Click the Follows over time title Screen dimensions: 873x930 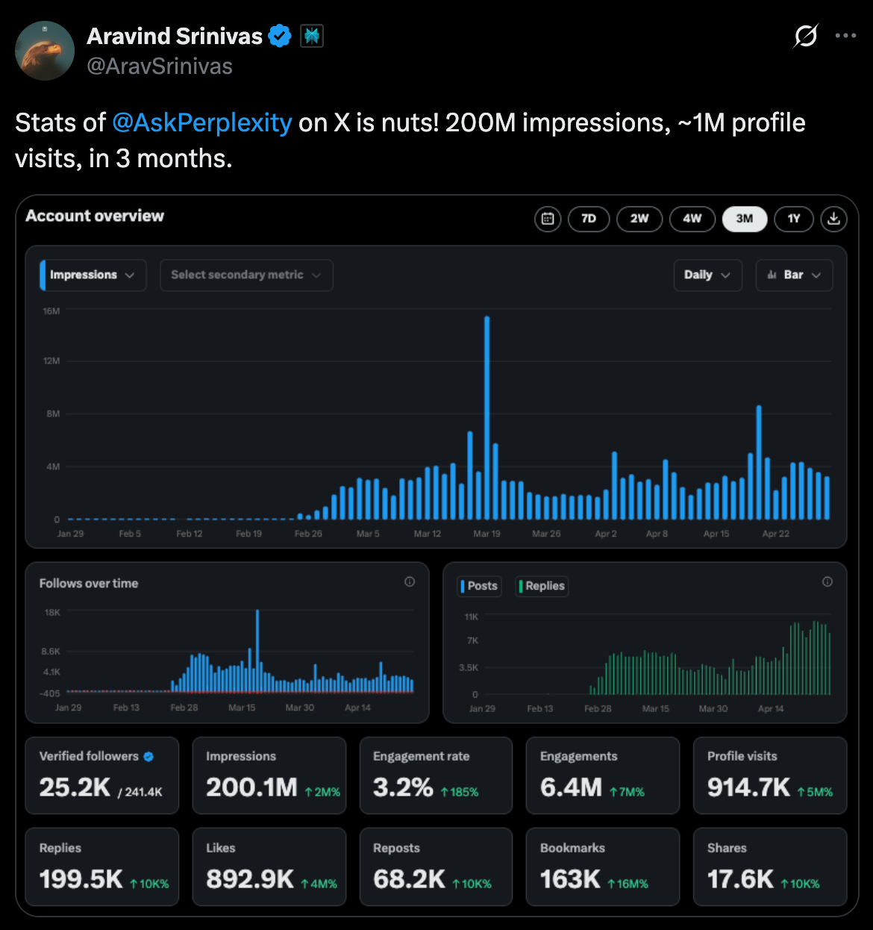(89, 584)
